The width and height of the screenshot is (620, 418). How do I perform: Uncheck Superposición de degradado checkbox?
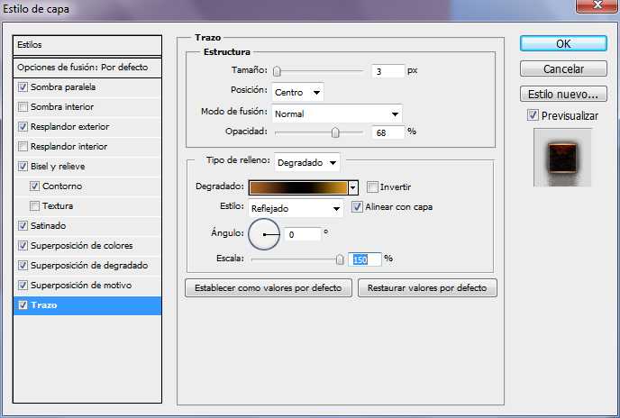tap(23, 265)
